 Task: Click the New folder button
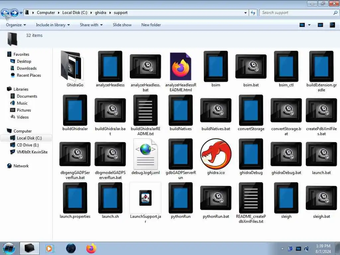coord(151,25)
